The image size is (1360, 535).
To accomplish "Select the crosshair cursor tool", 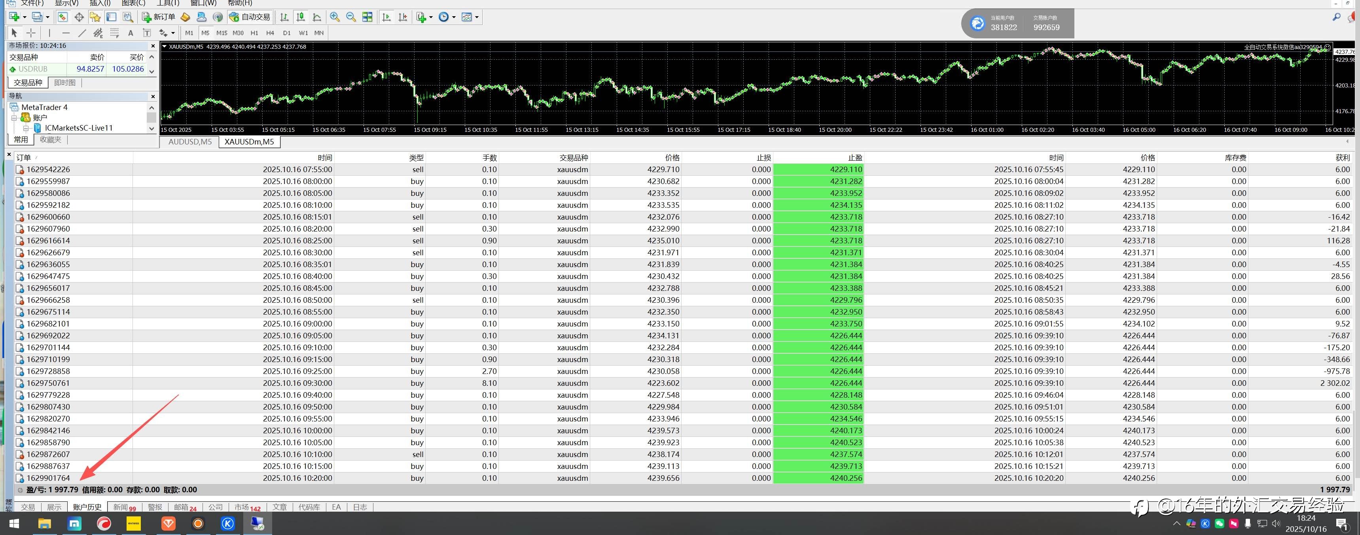I will coord(31,33).
